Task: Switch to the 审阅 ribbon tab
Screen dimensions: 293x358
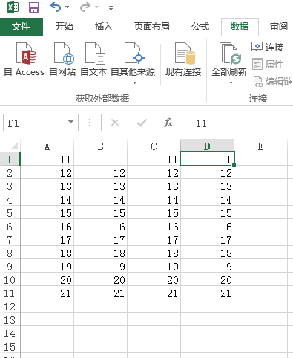Action: pyautogui.click(x=279, y=27)
